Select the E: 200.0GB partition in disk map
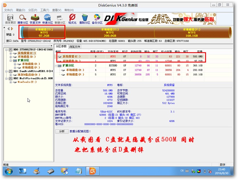 pyautogui.click(x=110, y=32)
